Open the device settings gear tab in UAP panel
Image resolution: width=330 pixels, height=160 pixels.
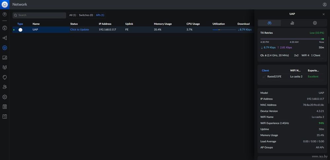(315, 23)
